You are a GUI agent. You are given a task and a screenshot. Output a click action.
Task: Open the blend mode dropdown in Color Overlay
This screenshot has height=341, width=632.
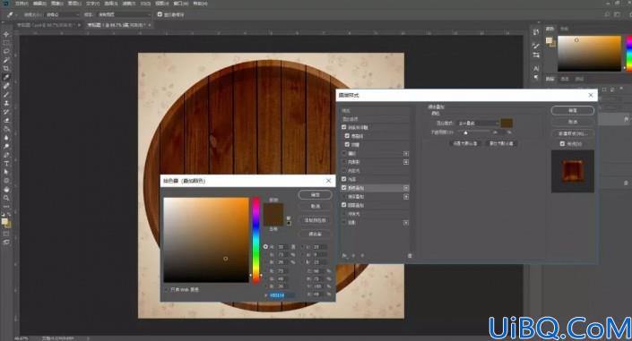pyautogui.click(x=479, y=124)
